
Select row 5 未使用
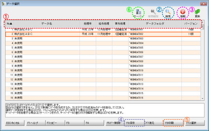point(103,48)
